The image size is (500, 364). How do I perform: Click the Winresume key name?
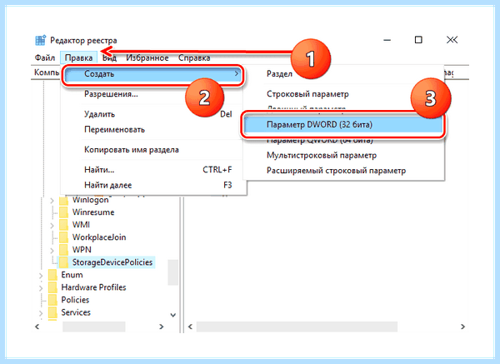click(93, 212)
